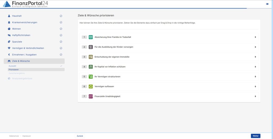The height and width of the screenshot is (139, 273).
Task: Click the checkmark next to Haushalt
Action: 61,16
